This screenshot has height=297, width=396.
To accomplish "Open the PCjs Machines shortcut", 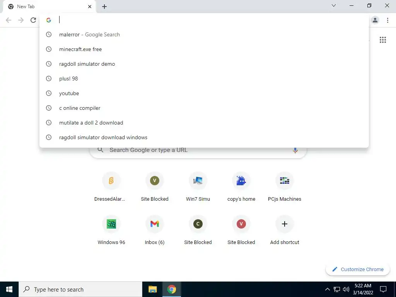I will 285,187.
